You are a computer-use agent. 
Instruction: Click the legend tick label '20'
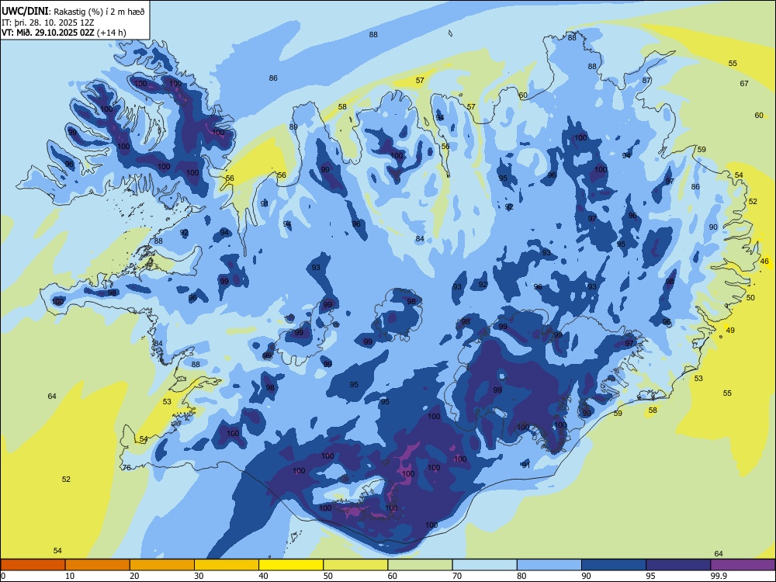(134, 576)
